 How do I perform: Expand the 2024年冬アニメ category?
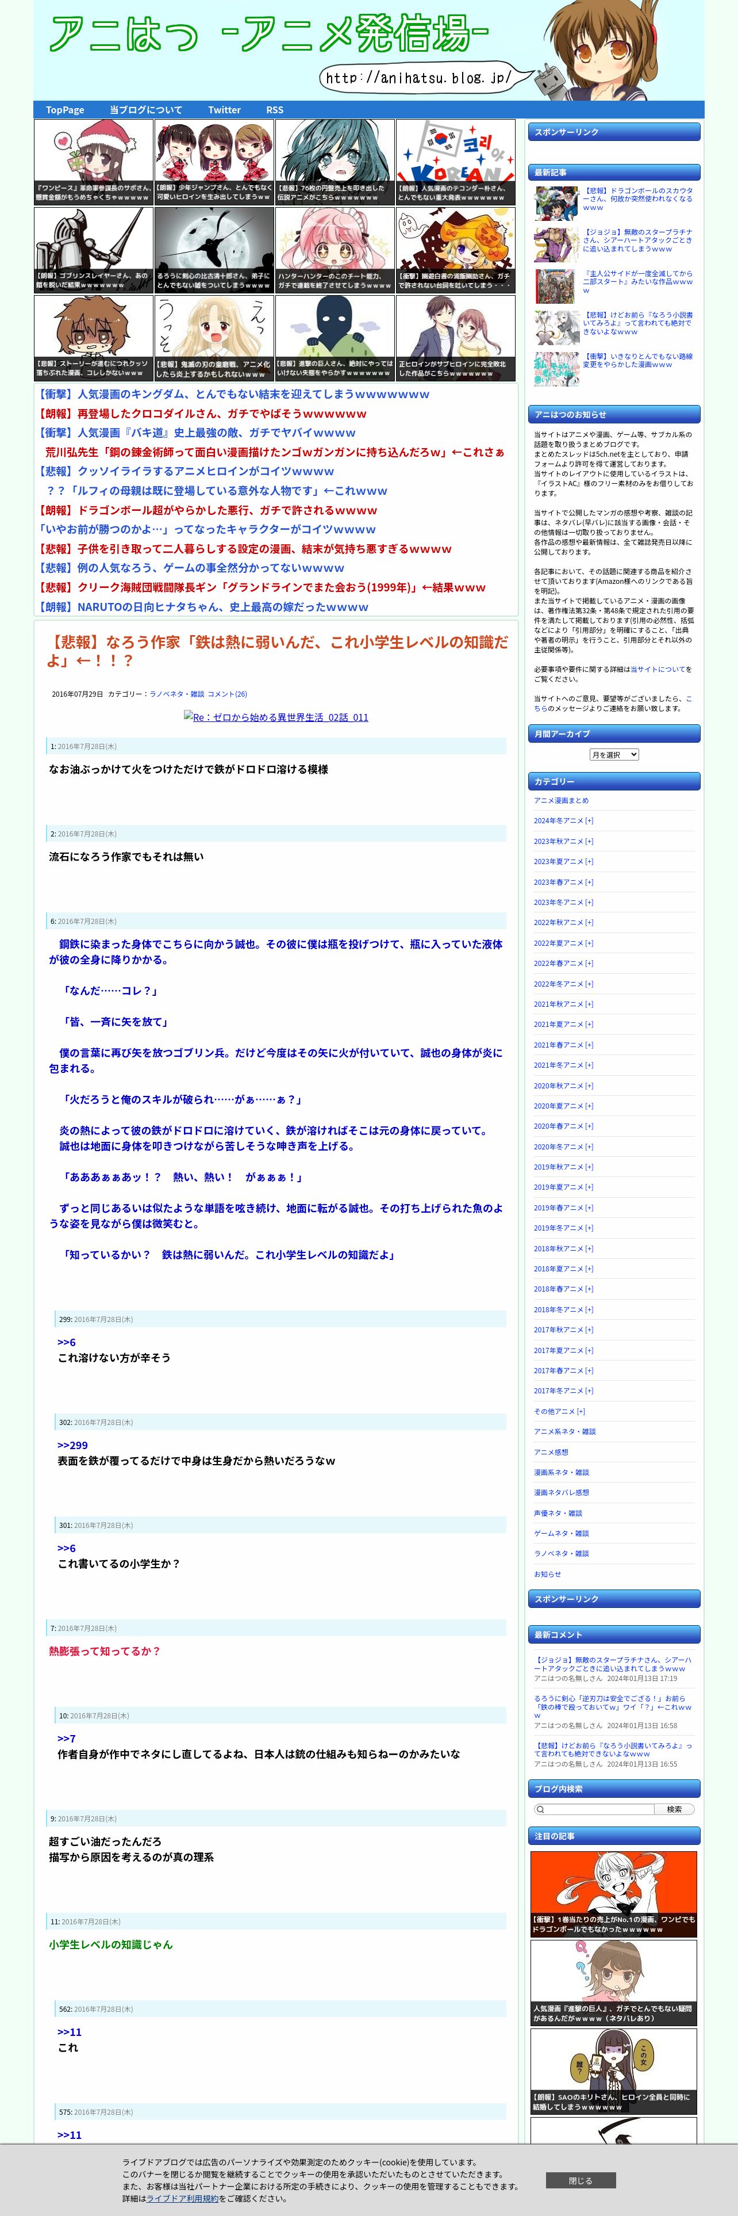click(564, 821)
